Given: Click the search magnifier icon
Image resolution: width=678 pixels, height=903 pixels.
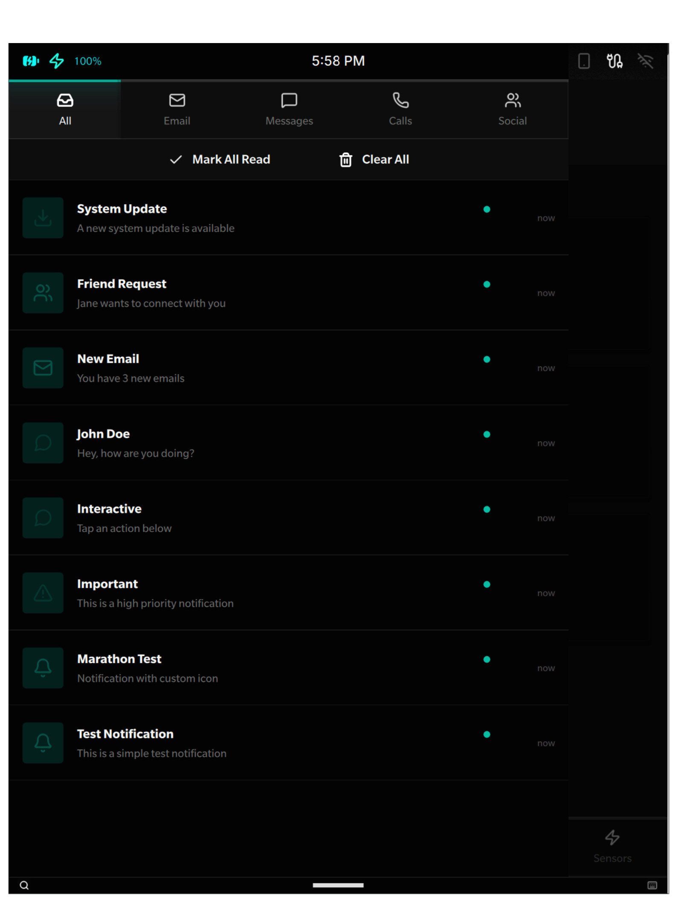Looking at the screenshot, I should [x=24, y=886].
